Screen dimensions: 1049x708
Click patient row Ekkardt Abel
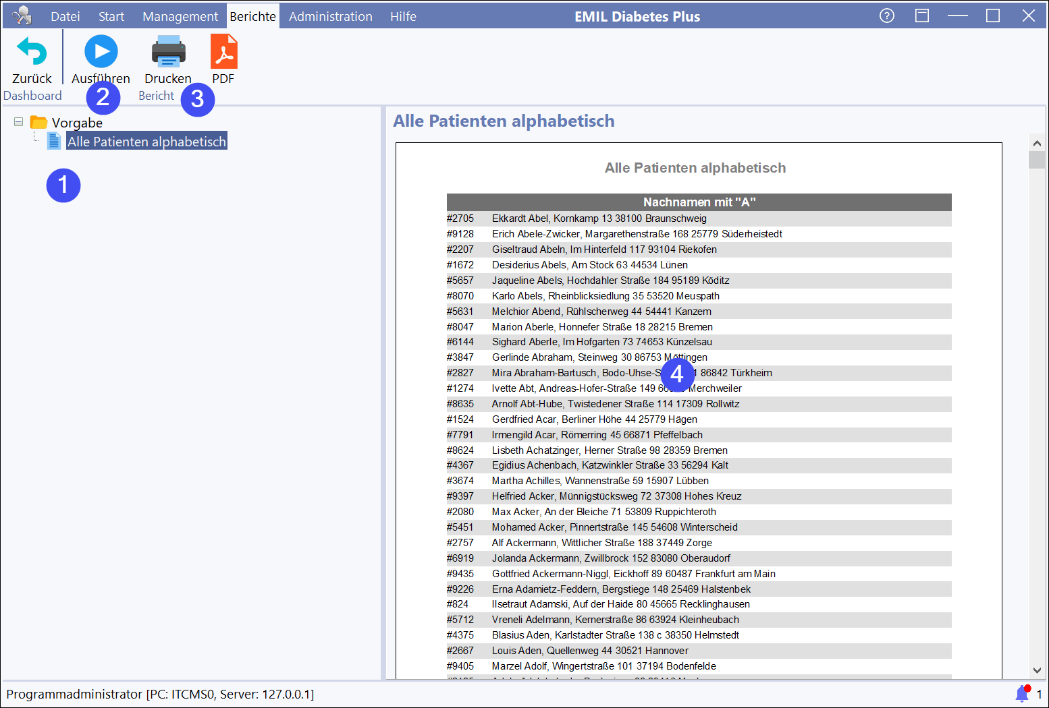pyautogui.click(x=599, y=218)
